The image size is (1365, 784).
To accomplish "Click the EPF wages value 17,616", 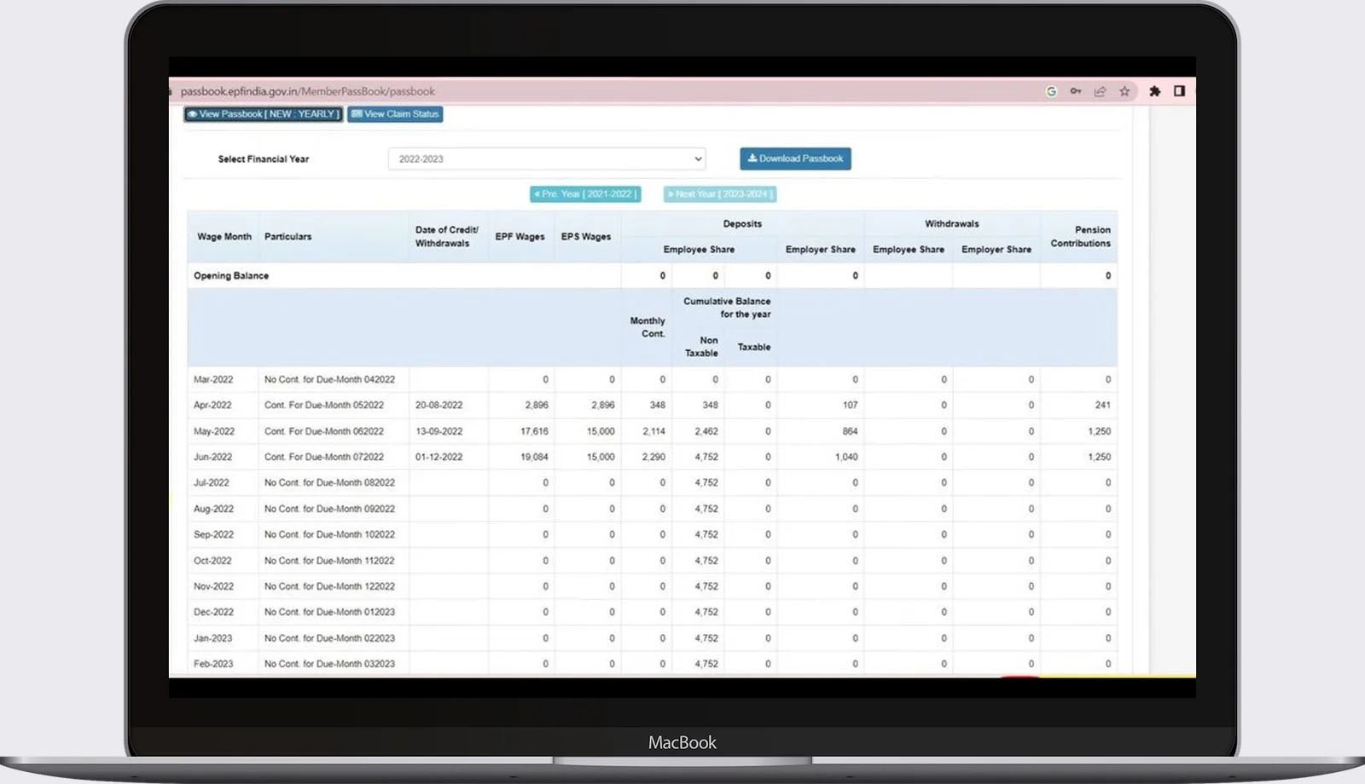I will (534, 432).
